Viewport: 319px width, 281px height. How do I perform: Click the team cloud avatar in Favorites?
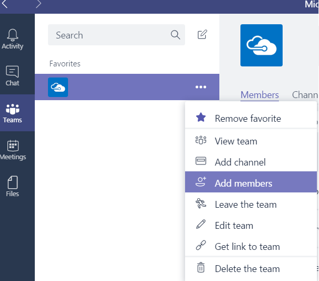(x=58, y=87)
